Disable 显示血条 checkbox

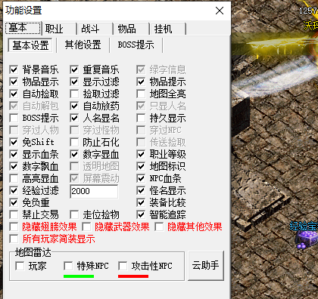click(x=14, y=154)
